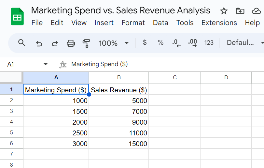
Task: Print the spreadsheet
Action: click(71, 43)
